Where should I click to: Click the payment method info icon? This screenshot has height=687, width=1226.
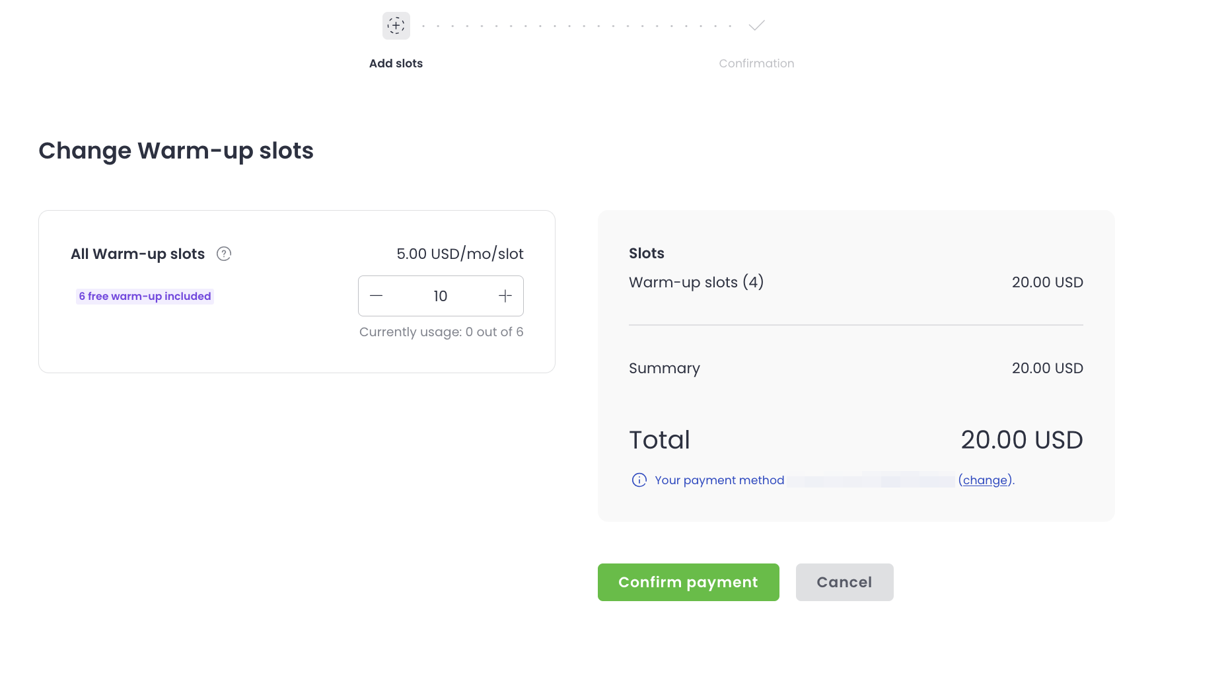click(x=639, y=480)
